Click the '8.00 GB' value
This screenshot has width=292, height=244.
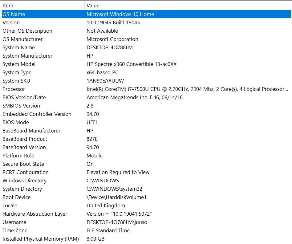pyautogui.click(x=95, y=239)
